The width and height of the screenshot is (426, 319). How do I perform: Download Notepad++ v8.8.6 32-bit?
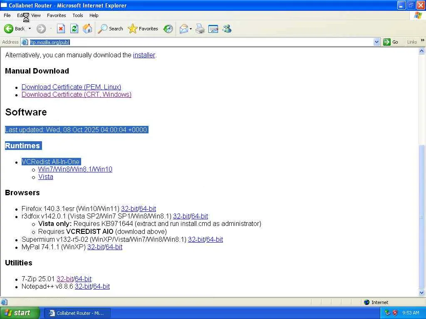point(83,287)
